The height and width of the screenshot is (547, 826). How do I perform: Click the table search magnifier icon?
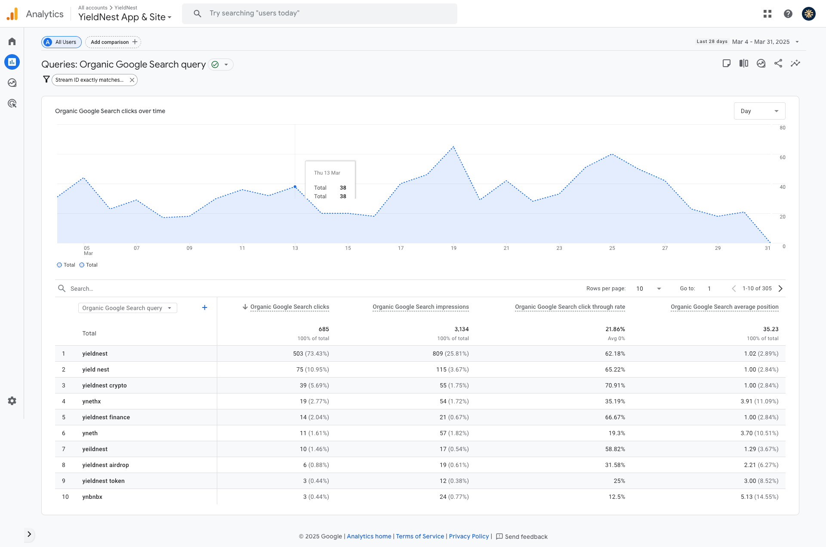62,288
